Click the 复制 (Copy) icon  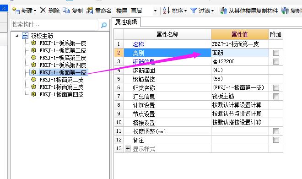[66, 11]
